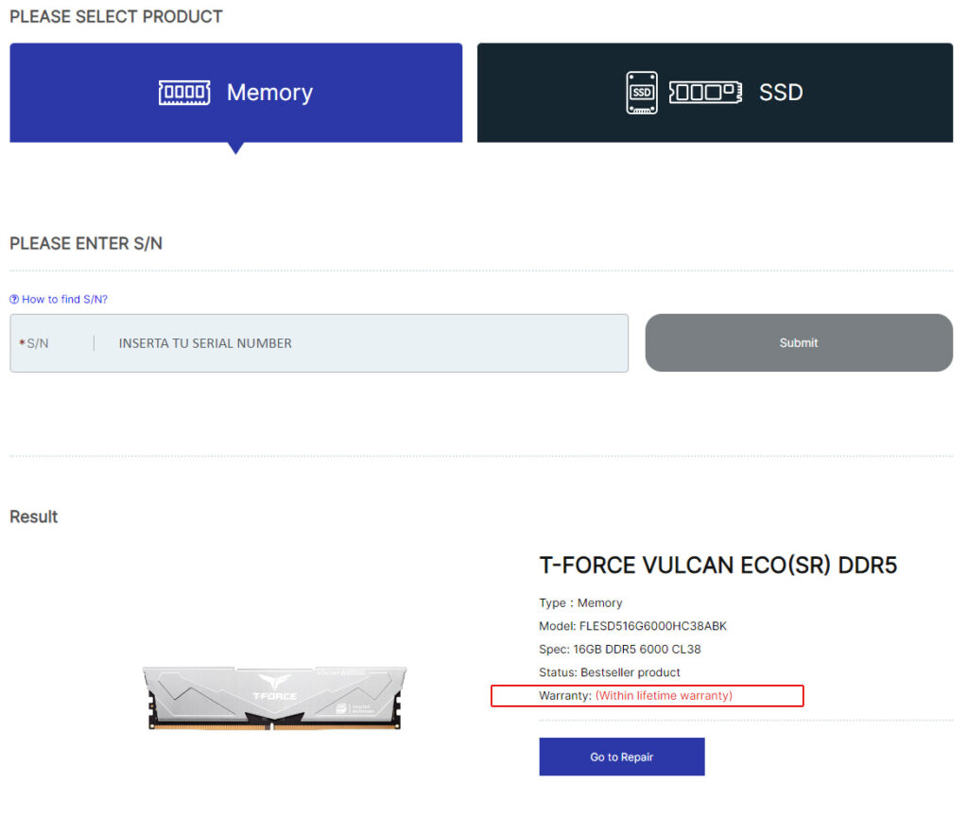Click the M.2 SSD stick icon
This screenshot has height=818, width=968.
pos(705,93)
